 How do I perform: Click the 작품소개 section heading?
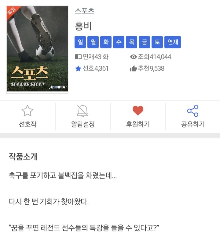(x=23, y=156)
